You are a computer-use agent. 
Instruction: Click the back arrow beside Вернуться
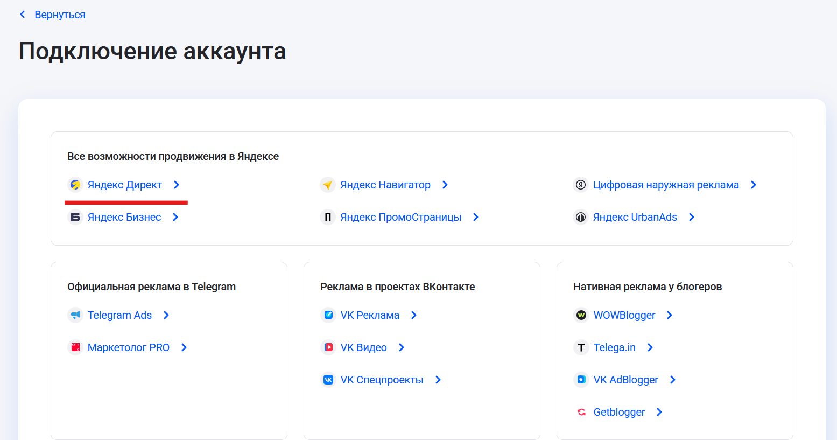(x=23, y=15)
